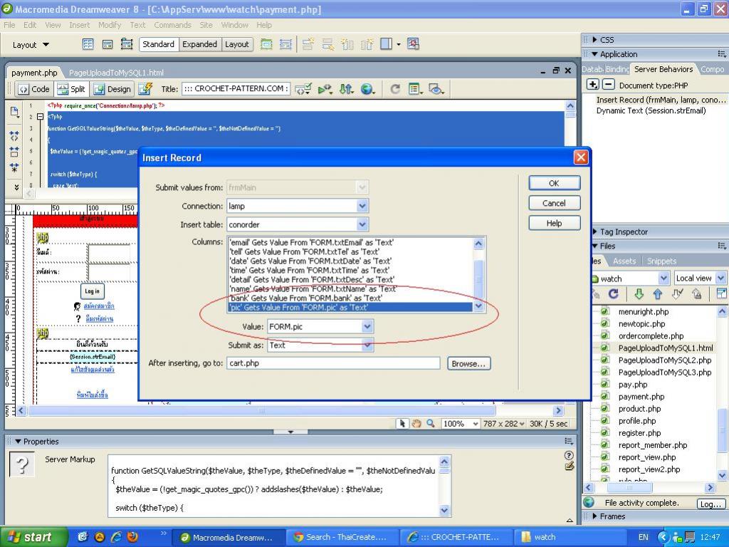Click the minus button in Server Behaviors
Viewport: 729px width, 547px height.
coord(608,85)
